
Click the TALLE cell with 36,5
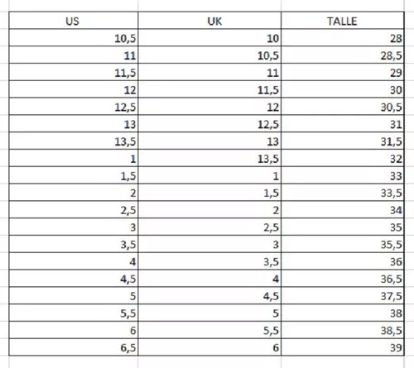[x=343, y=279]
